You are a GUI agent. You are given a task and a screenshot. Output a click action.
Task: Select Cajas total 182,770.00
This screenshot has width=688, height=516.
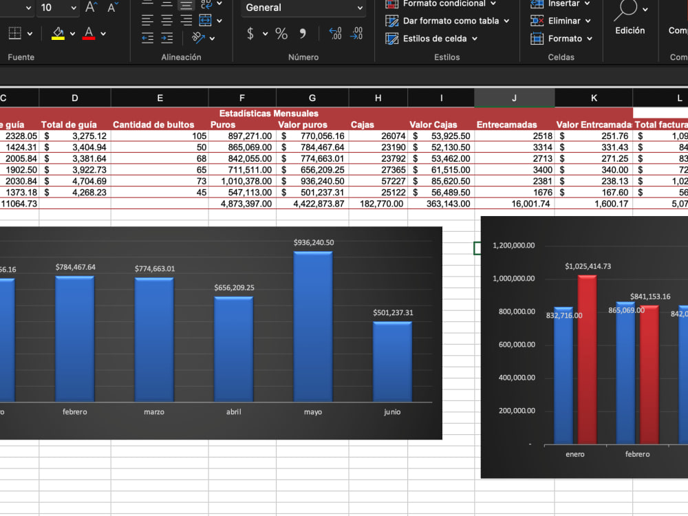(x=378, y=204)
